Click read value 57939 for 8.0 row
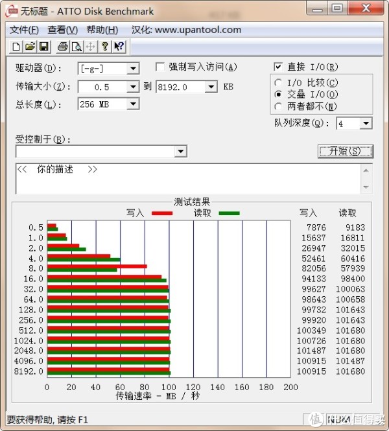Image resolution: width=389 pixels, height=431 pixels. tap(353, 268)
